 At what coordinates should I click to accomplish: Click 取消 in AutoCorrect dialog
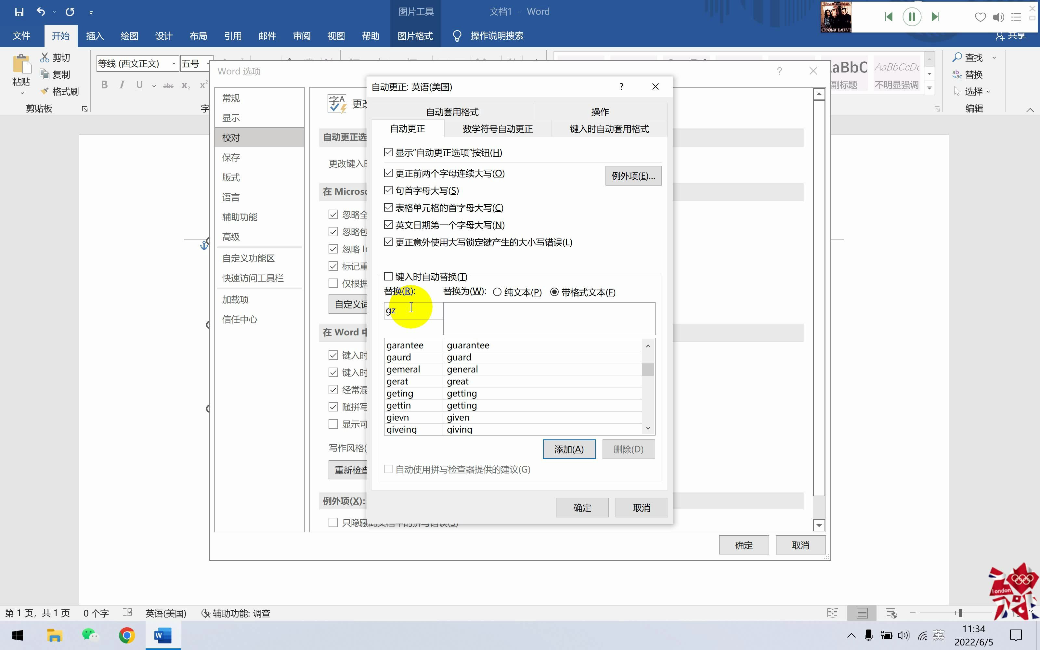click(641, 508)
